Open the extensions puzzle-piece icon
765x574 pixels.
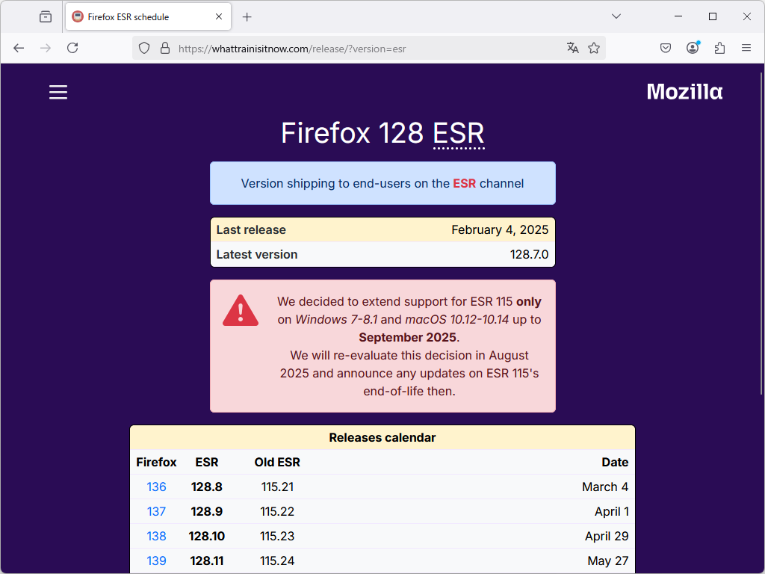719,48
